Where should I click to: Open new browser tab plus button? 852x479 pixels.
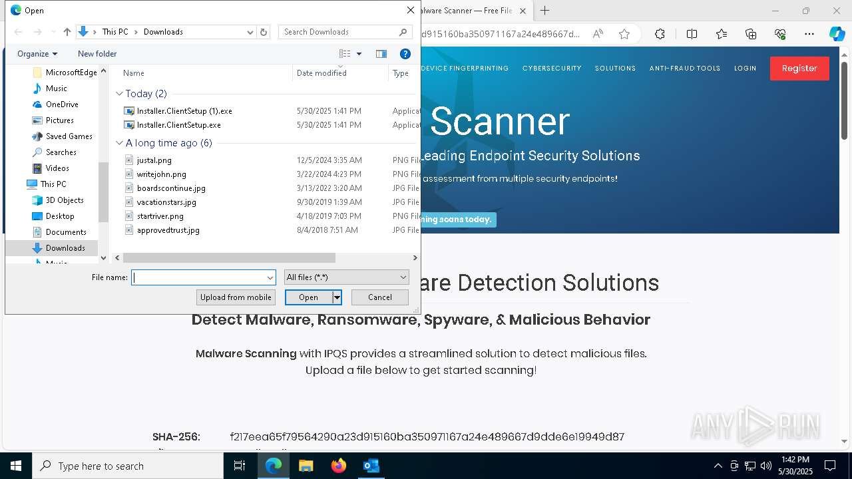[544, 11]
